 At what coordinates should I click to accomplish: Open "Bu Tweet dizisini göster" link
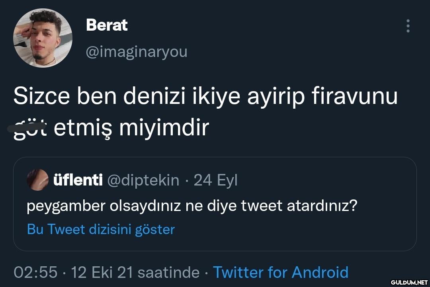click(101, 229)
